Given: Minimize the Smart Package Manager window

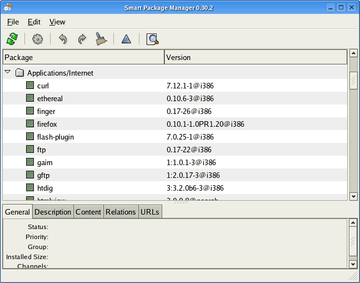Looking at the screenshot, I should coord(331,8).
